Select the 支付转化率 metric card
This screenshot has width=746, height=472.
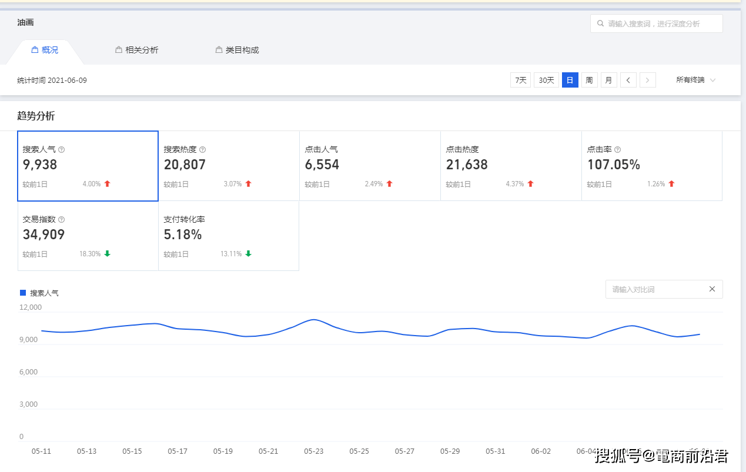229,236
